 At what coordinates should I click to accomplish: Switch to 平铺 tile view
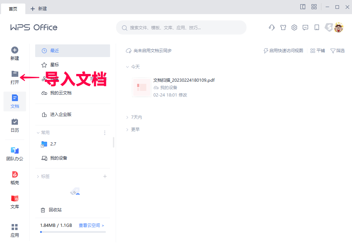(x=318, y=50)
